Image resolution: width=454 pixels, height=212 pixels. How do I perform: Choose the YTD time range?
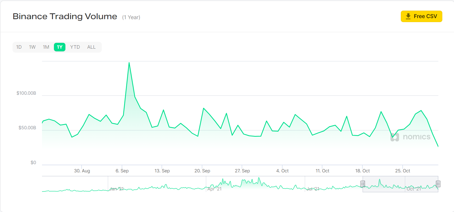75,47
